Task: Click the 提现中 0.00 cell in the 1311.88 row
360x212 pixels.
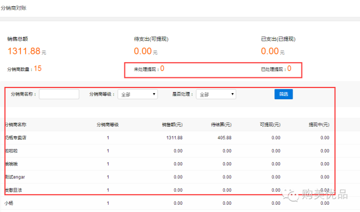Action: coord(325,138)
